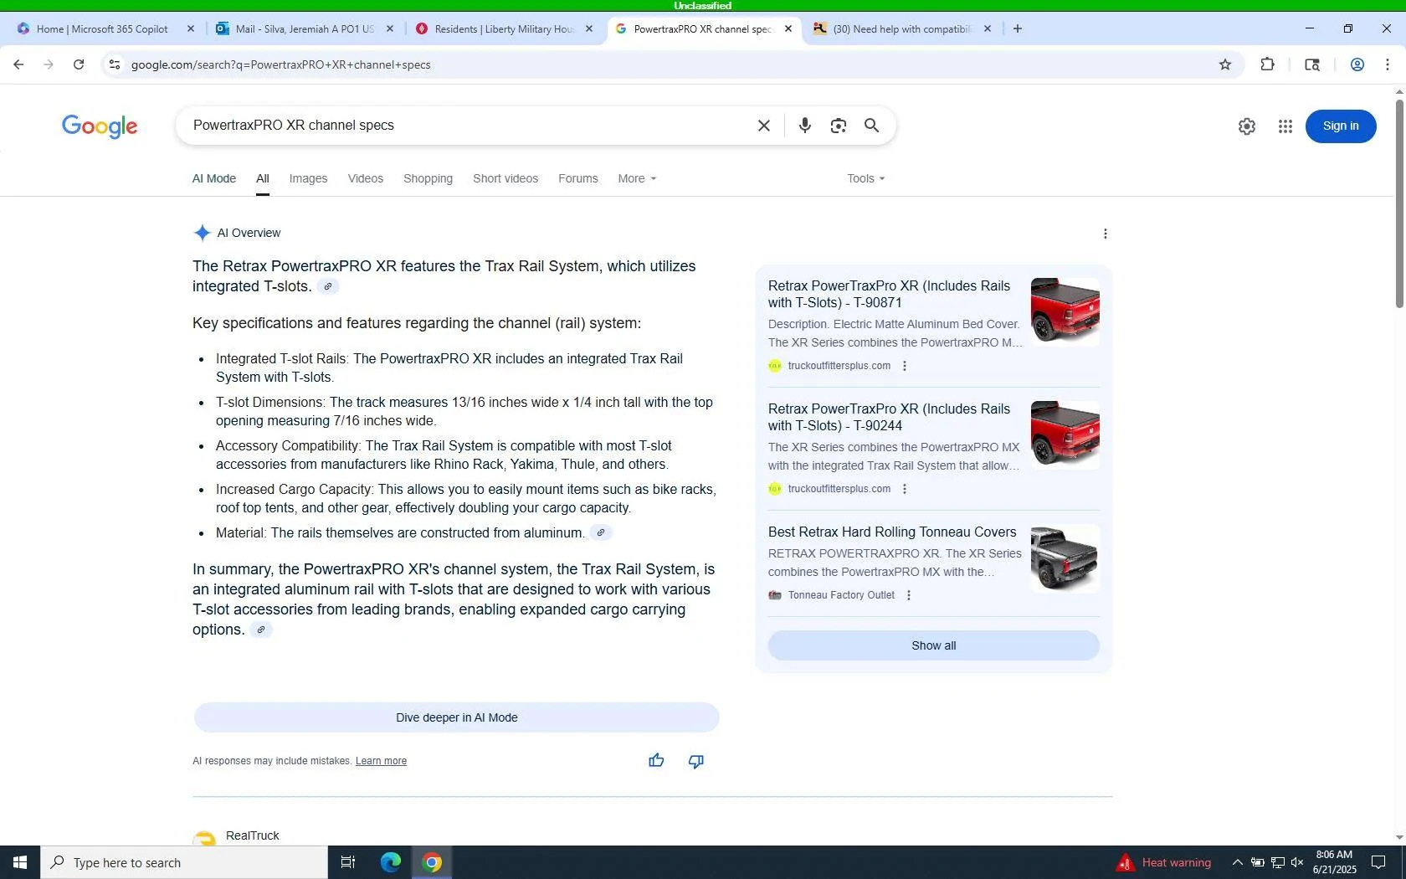Screen dimensions: 1406x879
Task: Click the gray truck tonneau cover thumbnail
Action: pyautogui.click(x=1065, y=558)
